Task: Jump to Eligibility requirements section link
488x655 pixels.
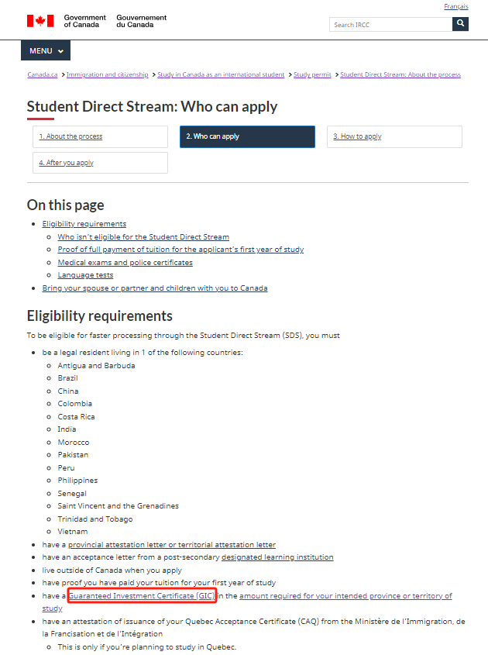Action: pos(84,224)
